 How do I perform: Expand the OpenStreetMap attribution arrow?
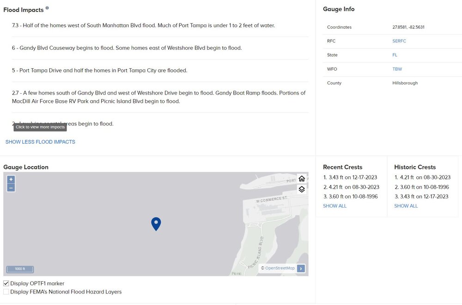tap(301, 269)
